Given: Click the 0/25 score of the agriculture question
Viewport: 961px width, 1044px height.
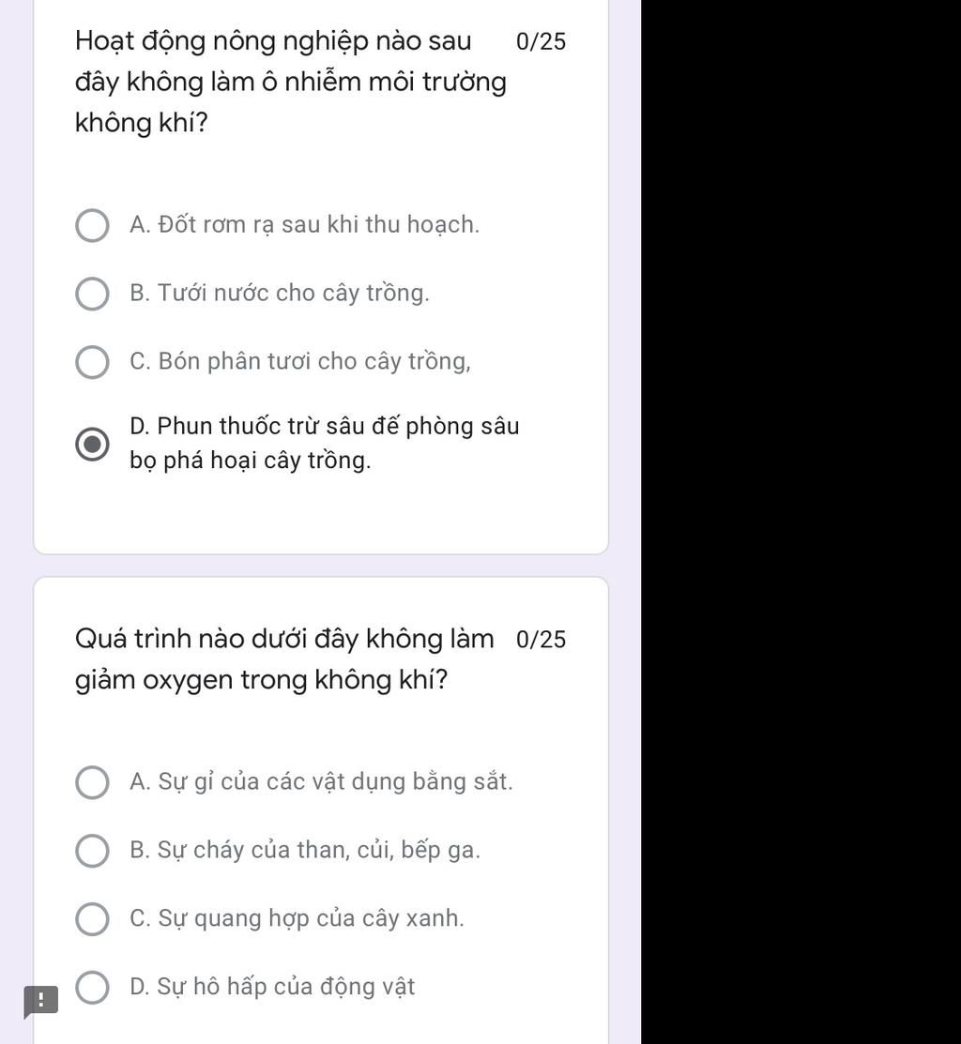Looking at the screenshot, I should click(541, 41).
